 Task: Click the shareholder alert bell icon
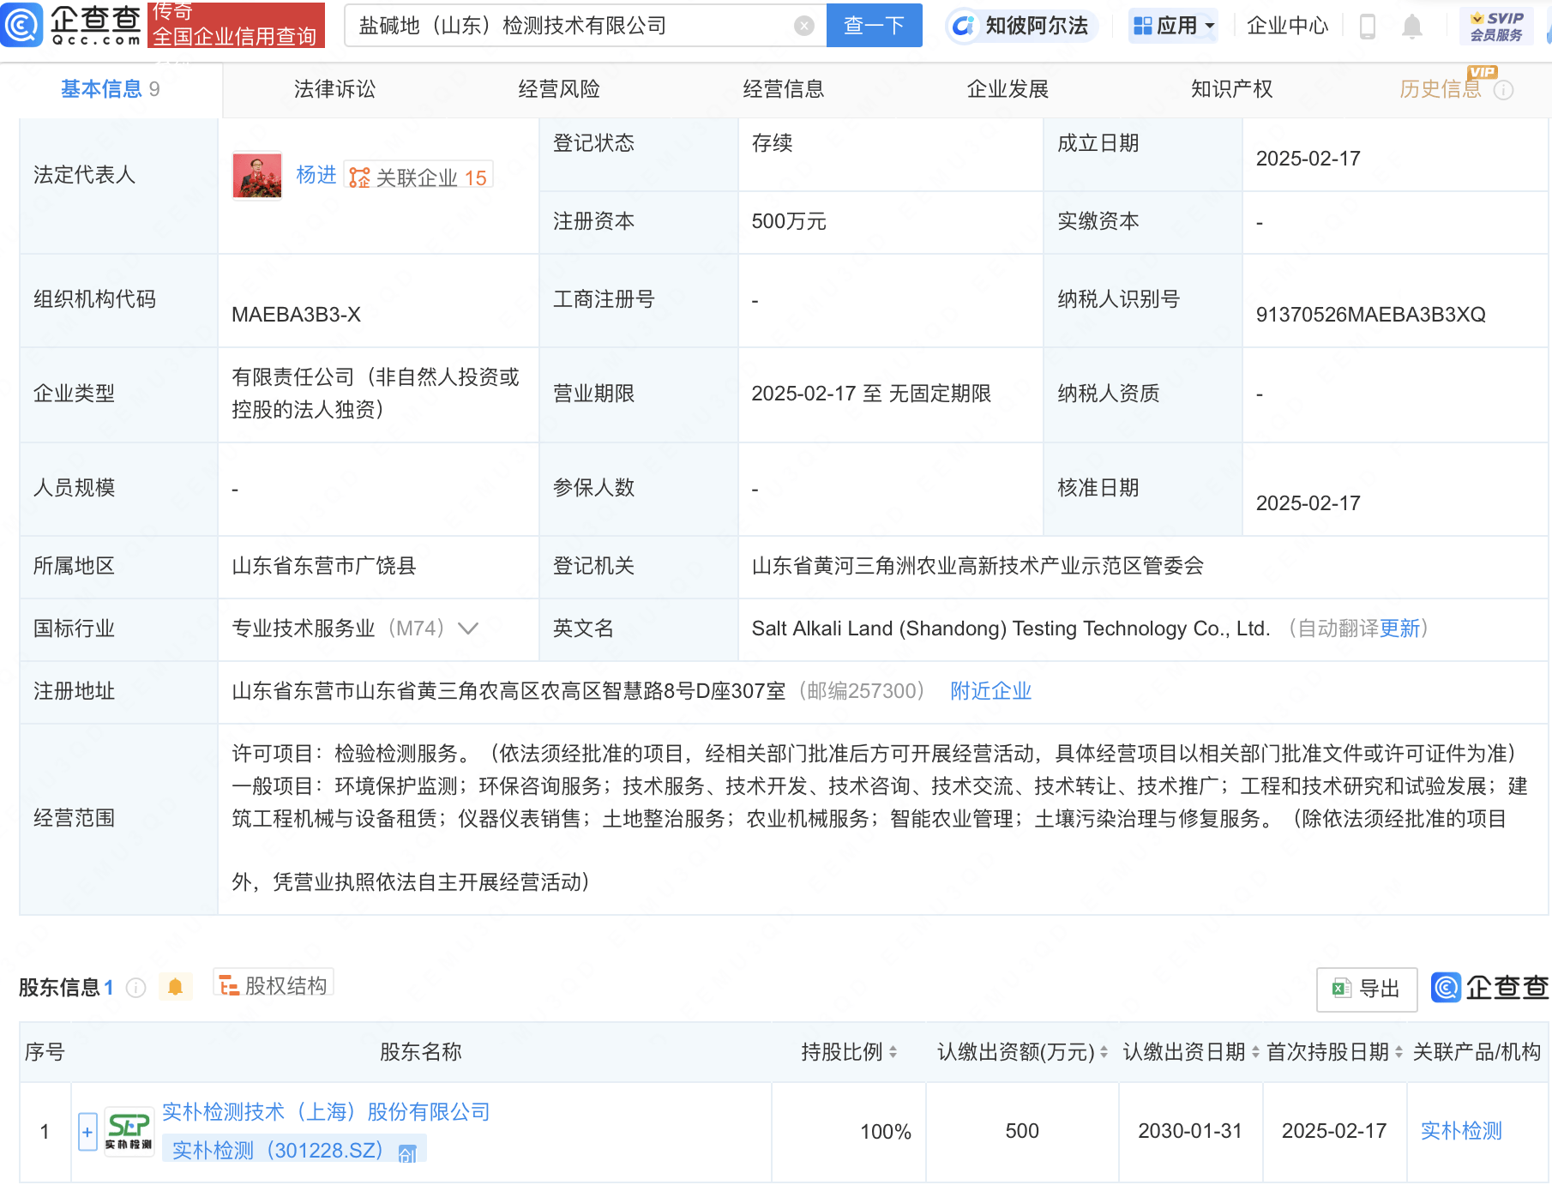tap(175, 987)
